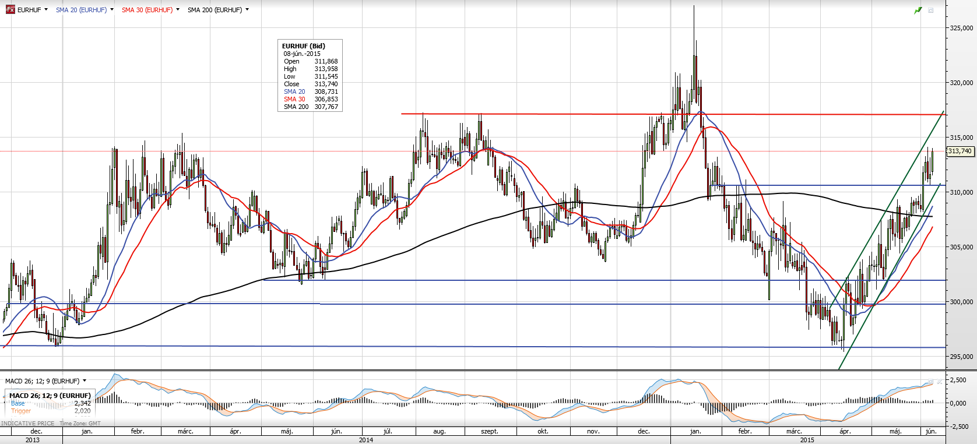
Task: Open the SMA 30 (EURHUF) dropdown
Action: pyautogui.click(x=177, y=10)
